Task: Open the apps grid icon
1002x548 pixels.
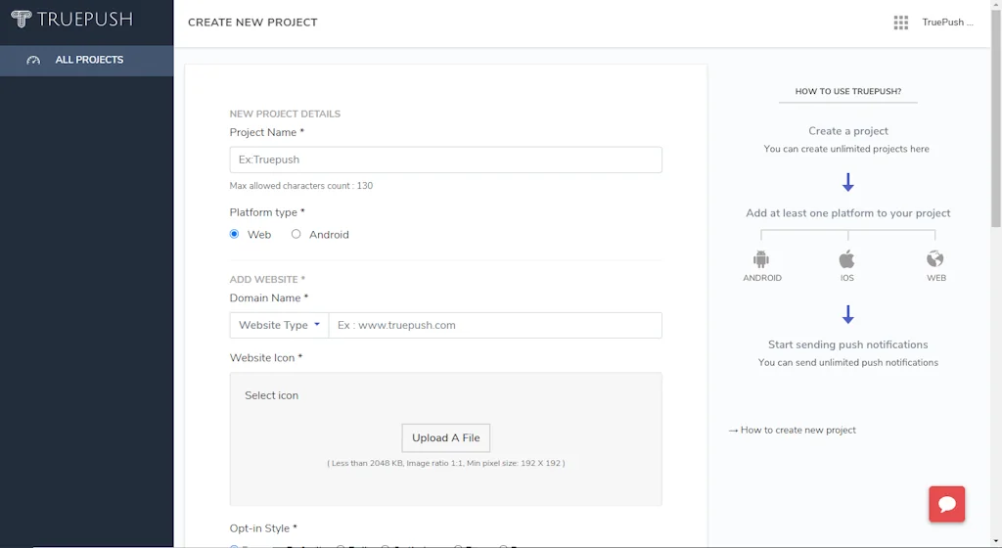Action: pyautogui.click(x=900, y=23)
